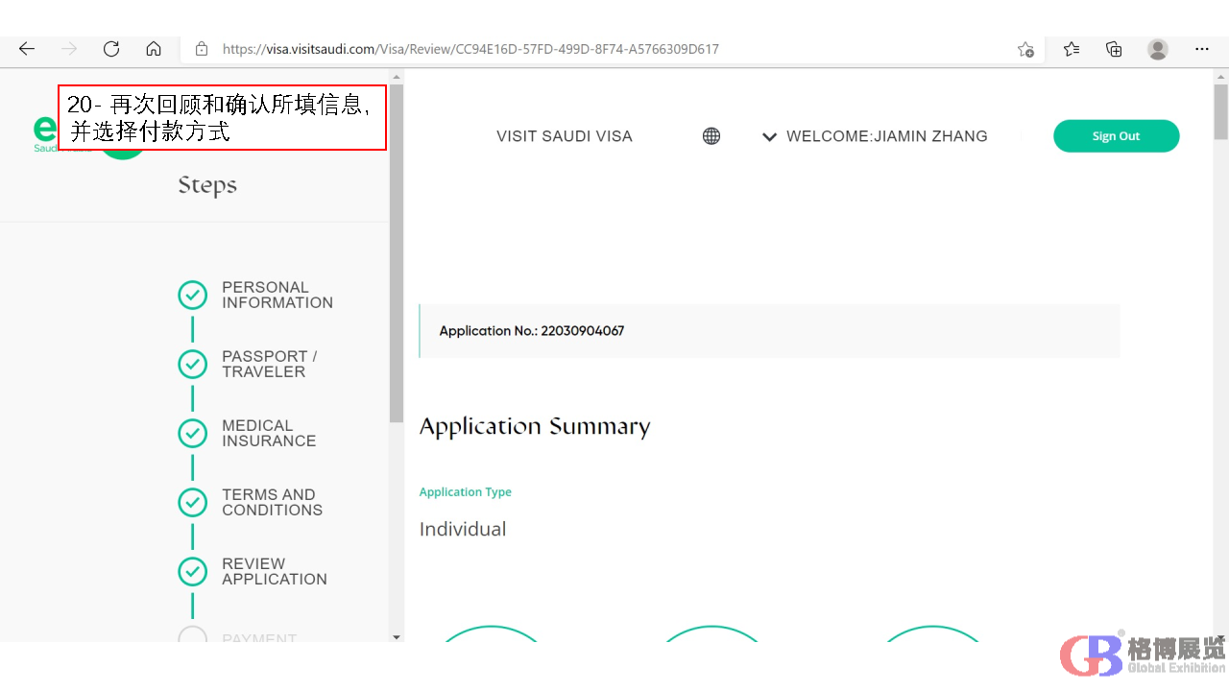
Task: Open the favorites list icon
Action: click(x=1072, y=49)
